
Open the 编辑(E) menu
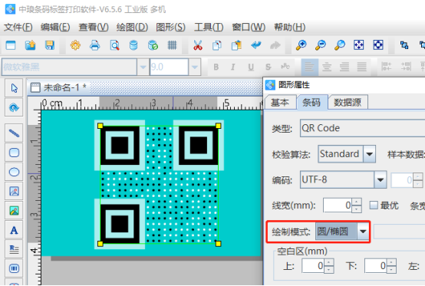55,28
